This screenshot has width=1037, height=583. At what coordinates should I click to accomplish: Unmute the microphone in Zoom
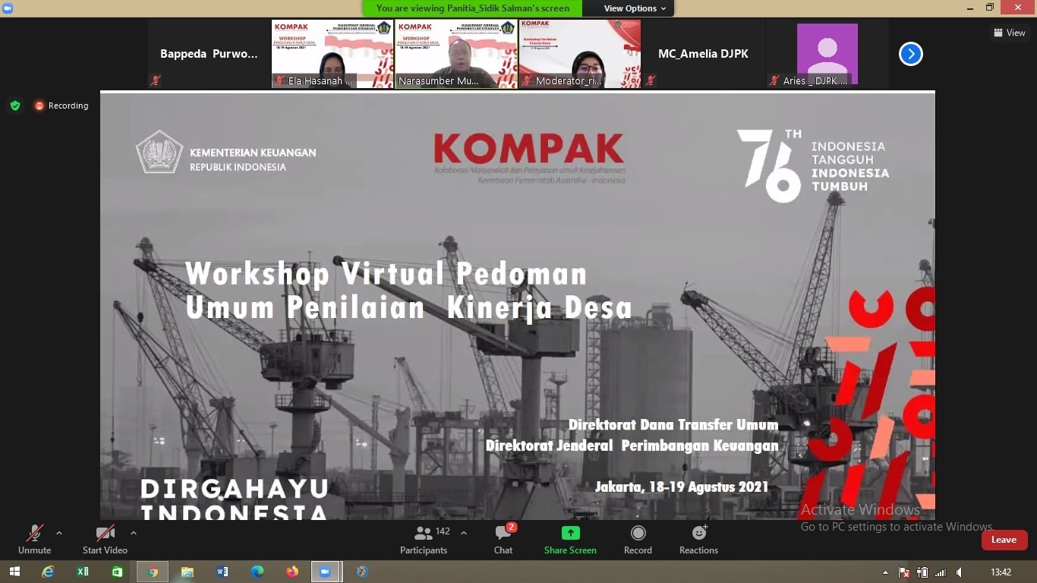34,540
